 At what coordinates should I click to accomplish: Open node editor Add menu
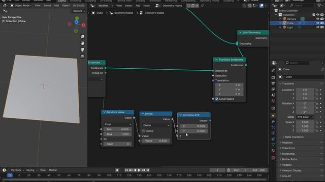point(138,6)
